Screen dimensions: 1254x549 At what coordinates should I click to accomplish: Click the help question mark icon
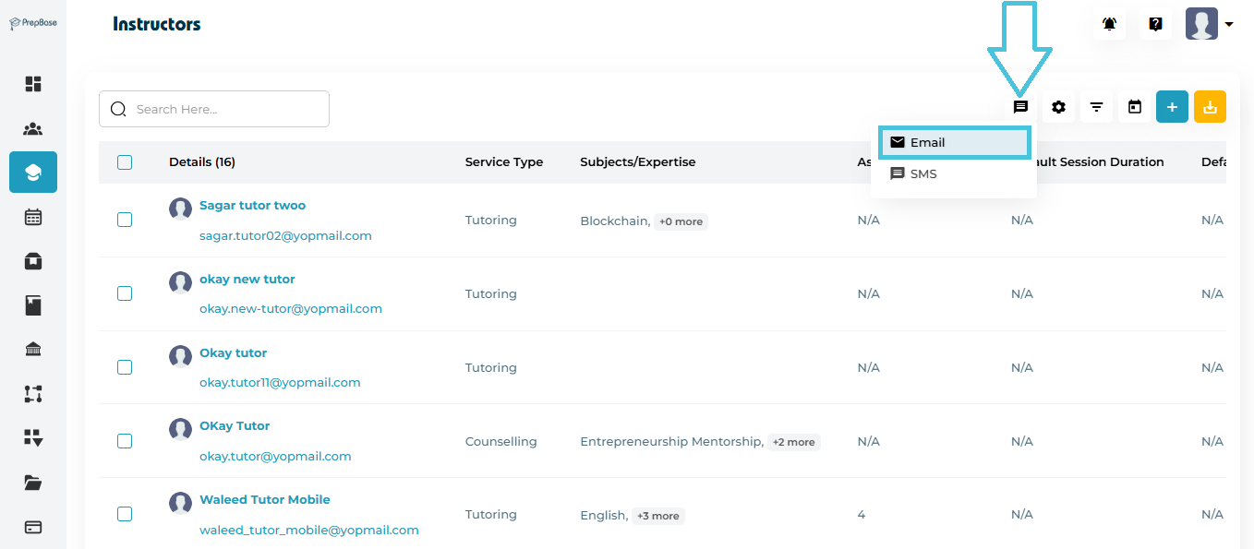coord(1155,24)
